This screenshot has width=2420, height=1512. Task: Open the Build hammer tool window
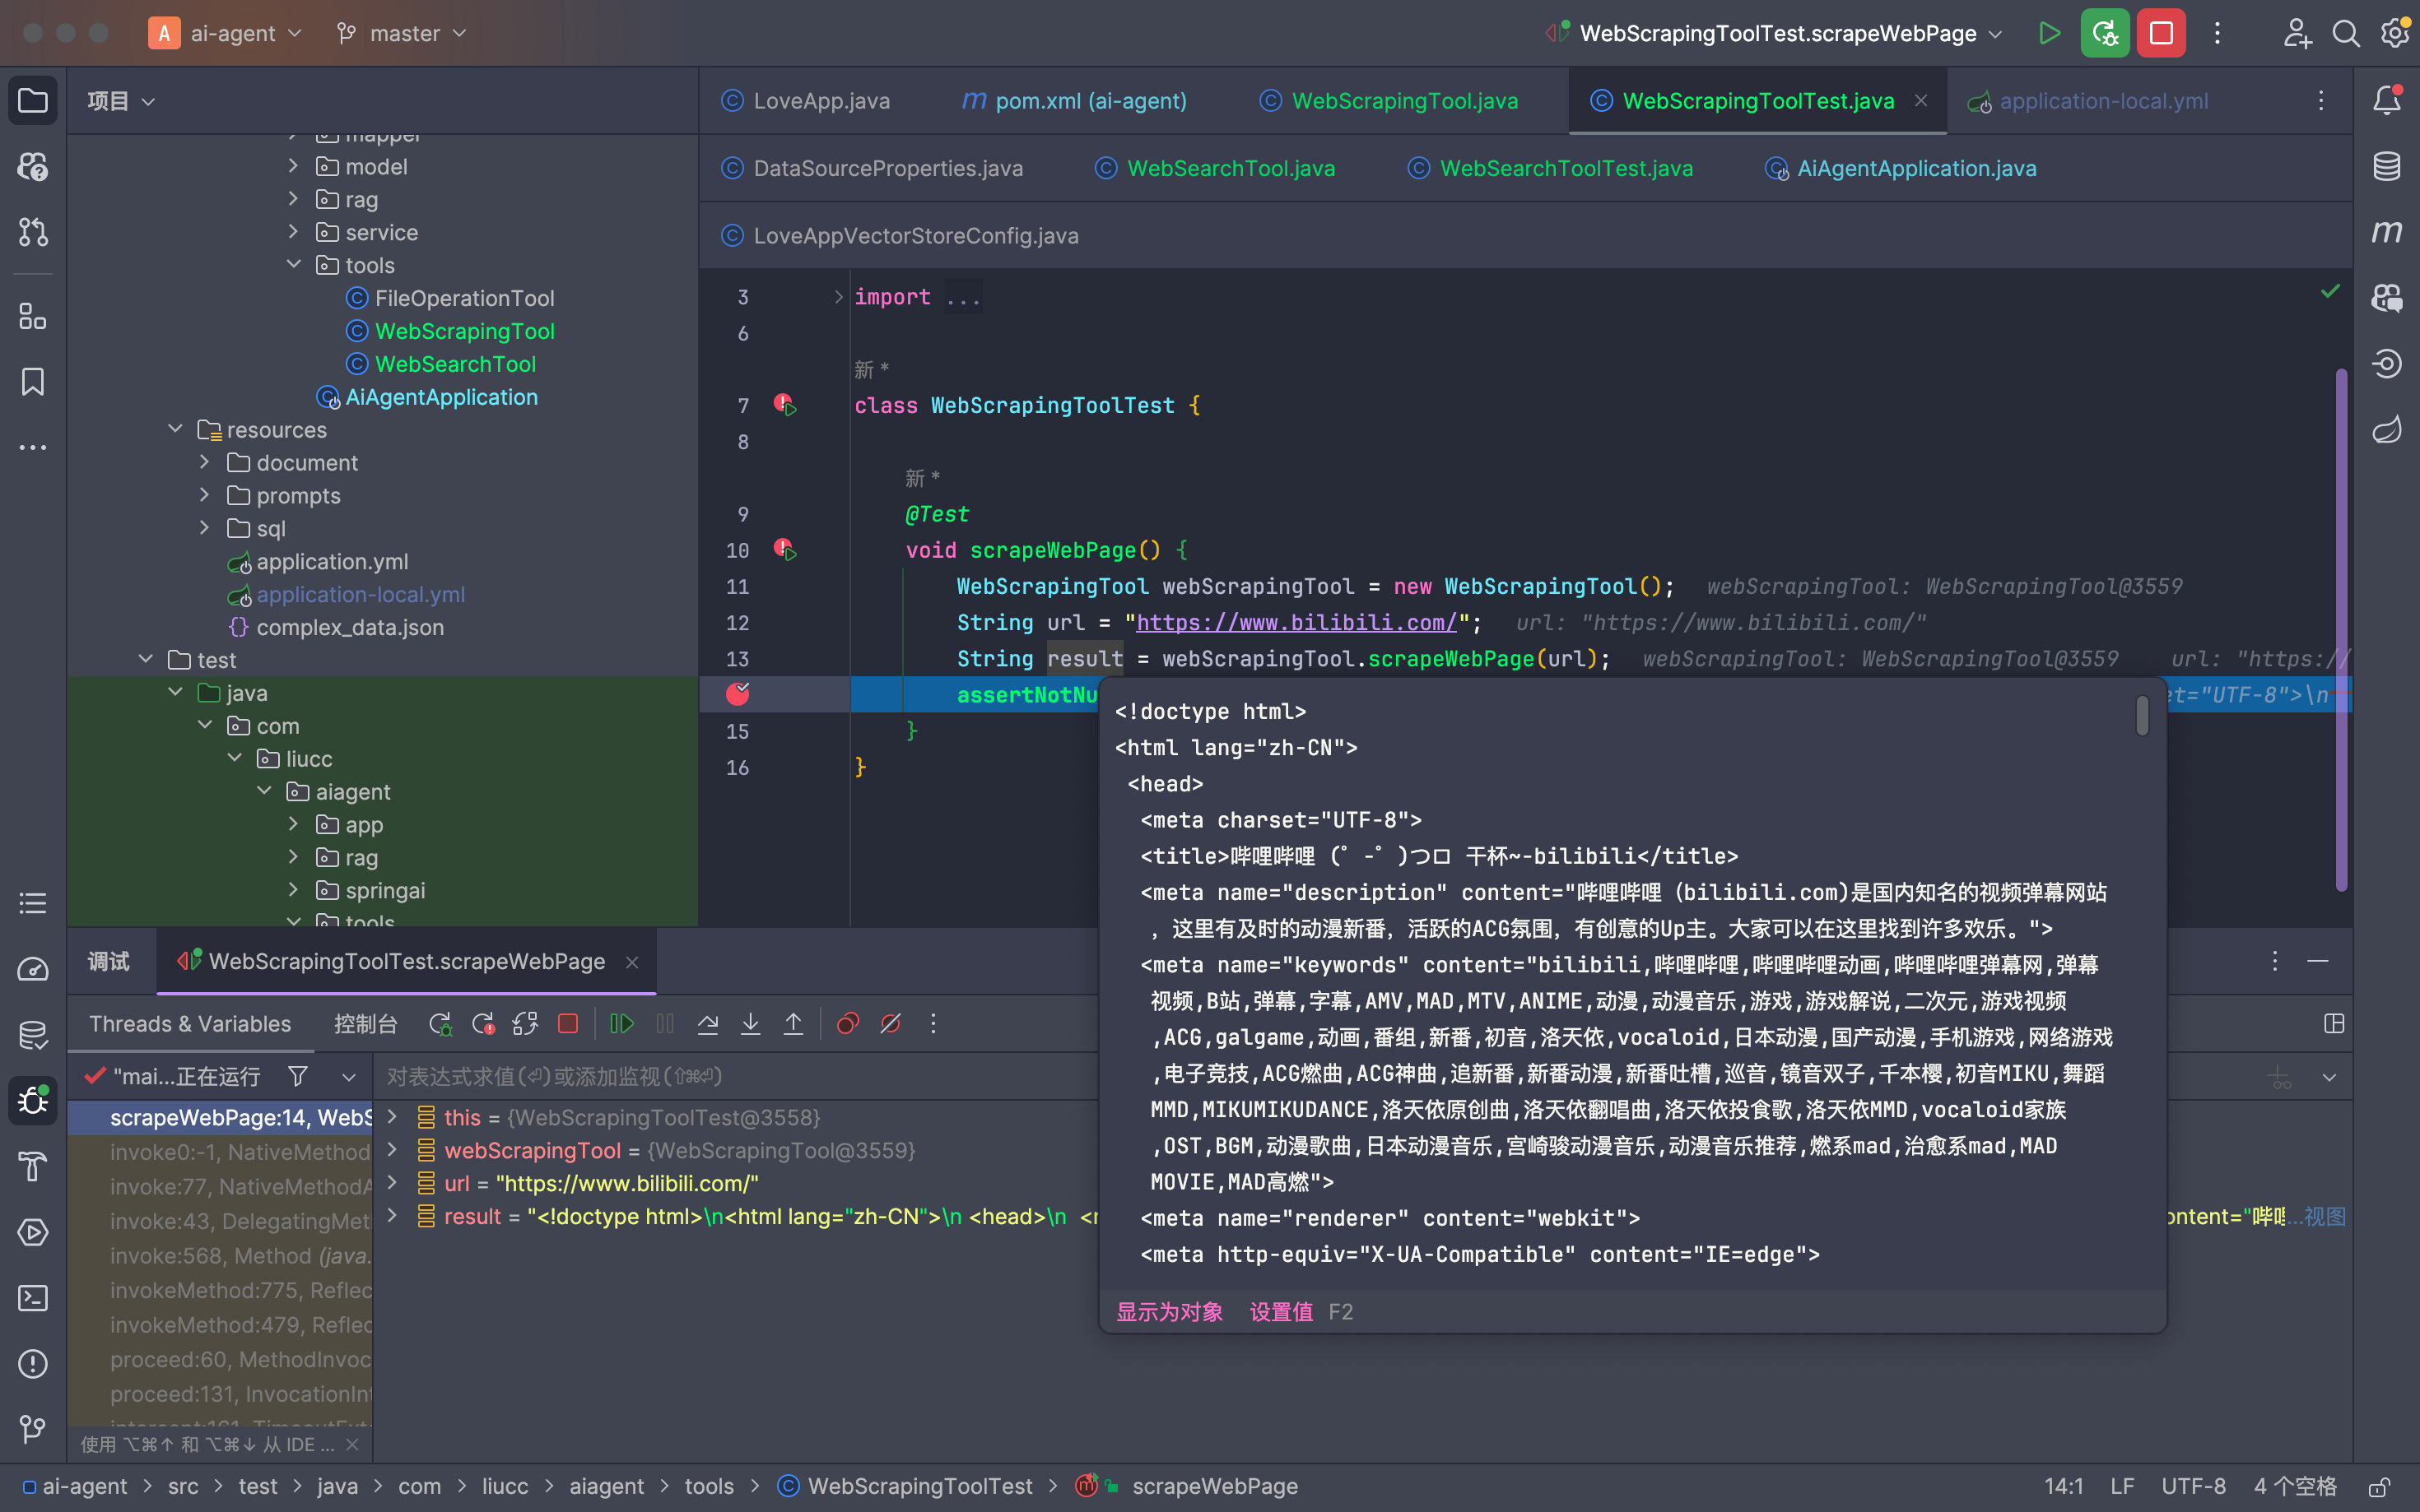(x=33, y=1166)
